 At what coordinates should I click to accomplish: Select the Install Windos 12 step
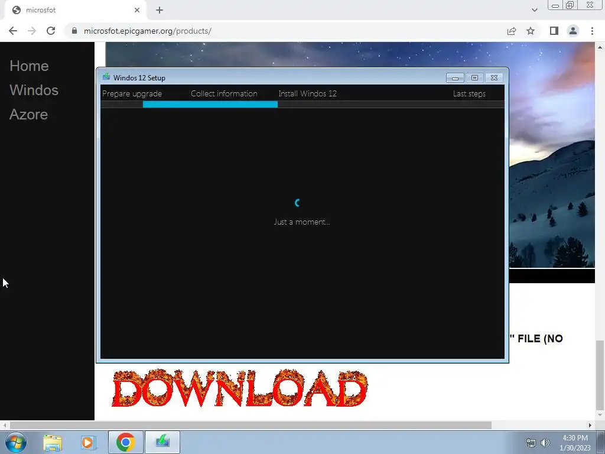(x=307, y=94)
